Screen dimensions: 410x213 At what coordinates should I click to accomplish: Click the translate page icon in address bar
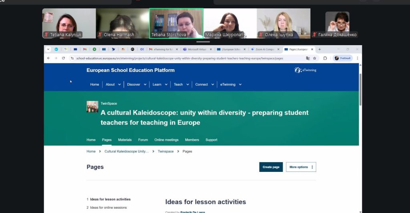tap(308, 58)
